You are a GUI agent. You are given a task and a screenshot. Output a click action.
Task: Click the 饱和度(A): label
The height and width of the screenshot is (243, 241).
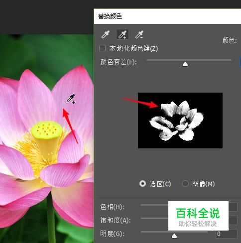point(116,221)
